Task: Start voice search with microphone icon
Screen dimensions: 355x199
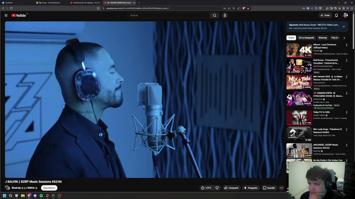Action: tap(225, 15)
